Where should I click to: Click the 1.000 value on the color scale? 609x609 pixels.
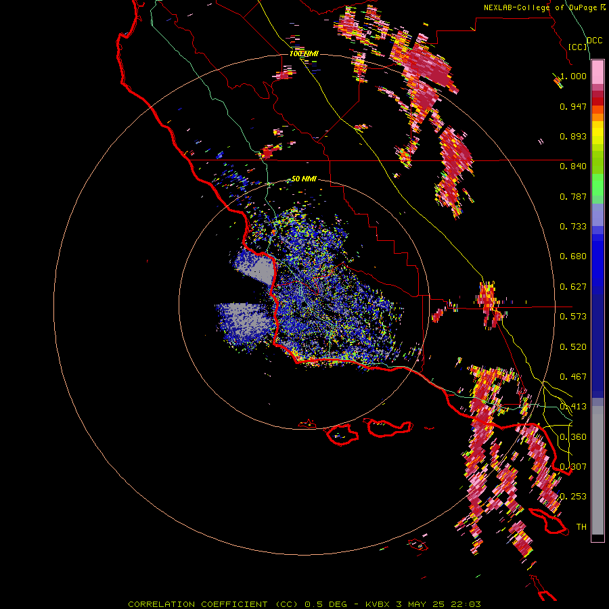[573, 76]
